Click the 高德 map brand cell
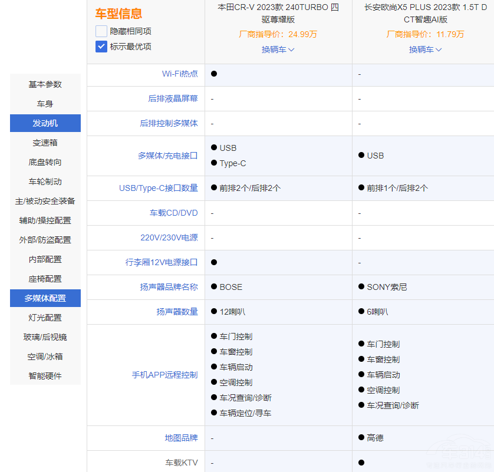 376,438
